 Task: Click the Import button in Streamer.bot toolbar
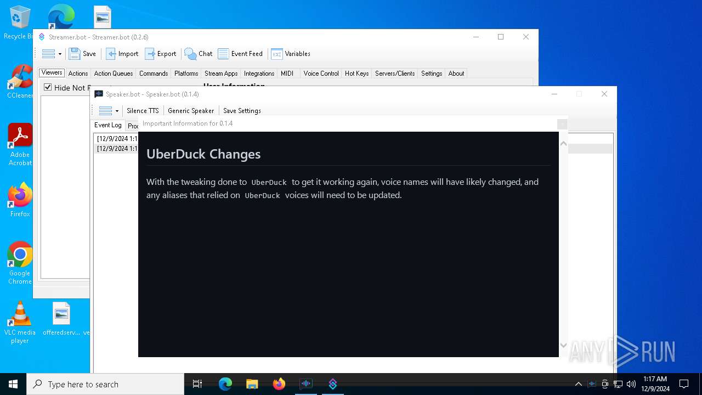click(x=122, y=54)
